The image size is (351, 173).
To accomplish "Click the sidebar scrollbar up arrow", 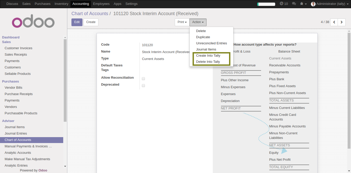I will 65,37.
